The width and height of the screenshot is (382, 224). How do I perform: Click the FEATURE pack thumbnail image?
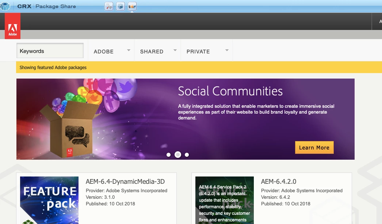(49, 200)
